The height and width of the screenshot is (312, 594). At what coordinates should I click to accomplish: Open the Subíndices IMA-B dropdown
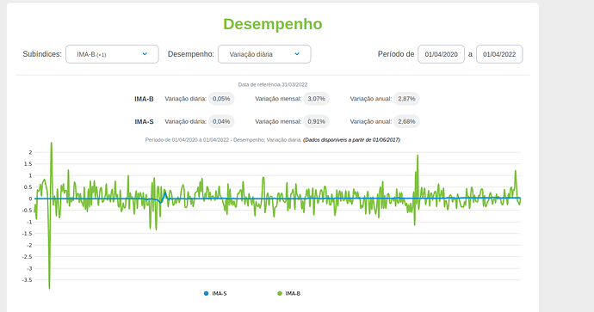[x=112, y=54]
